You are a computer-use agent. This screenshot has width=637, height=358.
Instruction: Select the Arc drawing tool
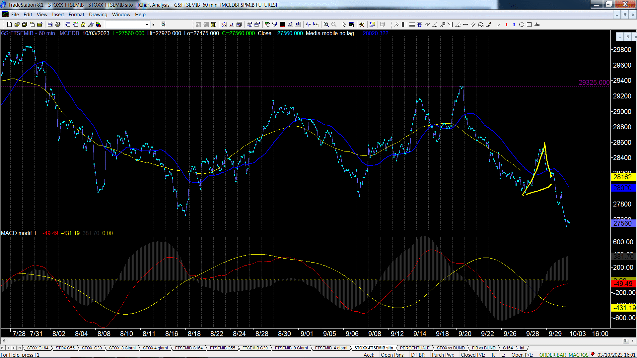[x=498, y=24]
